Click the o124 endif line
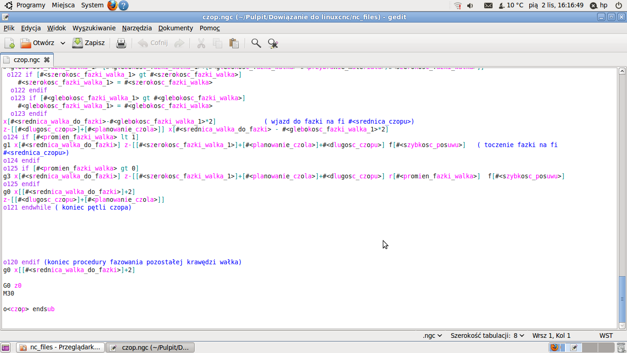This screenshot has width=627, height=353. [22, 160]
